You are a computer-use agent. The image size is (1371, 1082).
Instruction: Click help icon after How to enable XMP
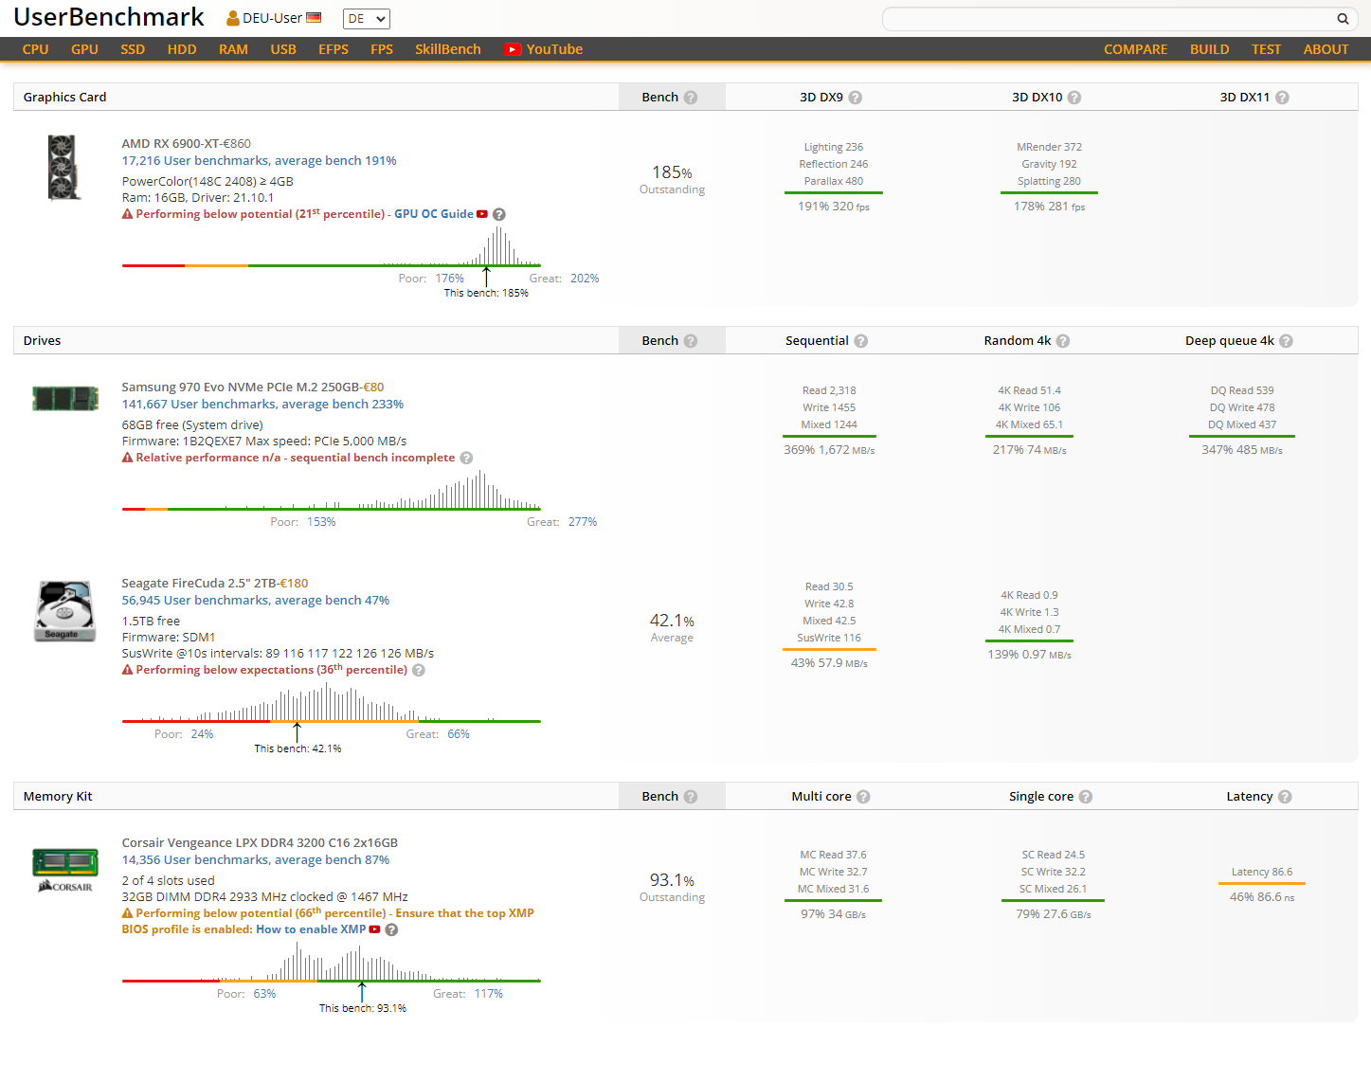pos(391,929)
